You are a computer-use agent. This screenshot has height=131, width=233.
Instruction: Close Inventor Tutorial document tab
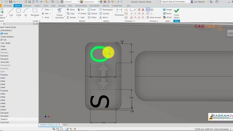pyautogui.click(x=59, y=125)
